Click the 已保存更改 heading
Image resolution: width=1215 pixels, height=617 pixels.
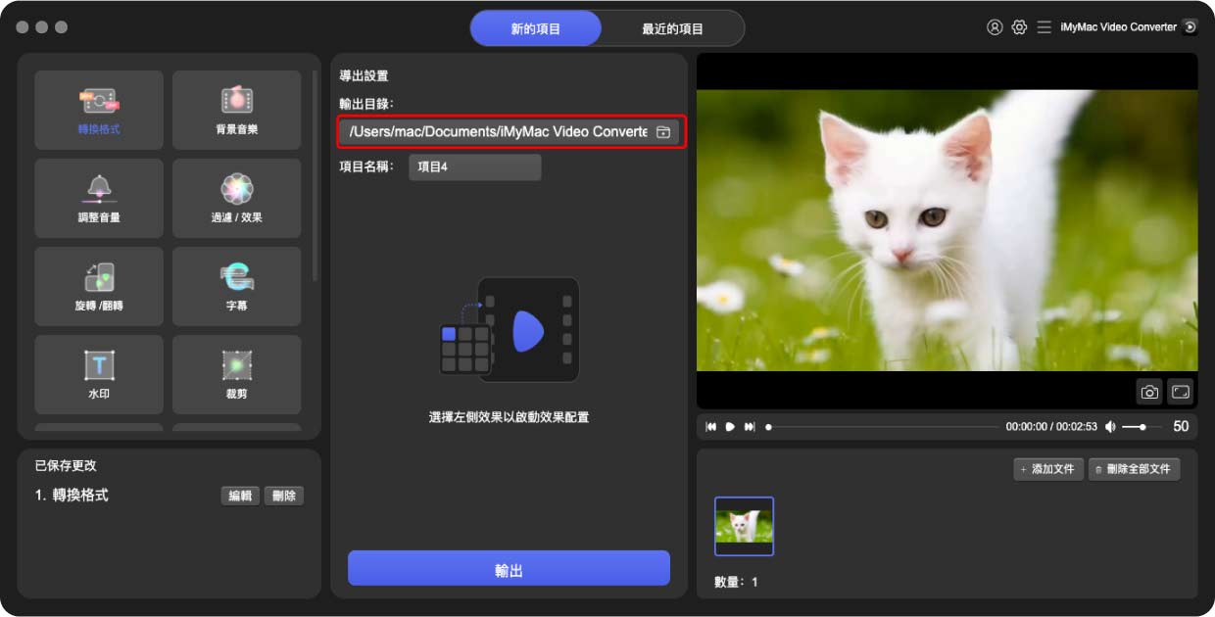pyautogui.click(x=66, y=466)
